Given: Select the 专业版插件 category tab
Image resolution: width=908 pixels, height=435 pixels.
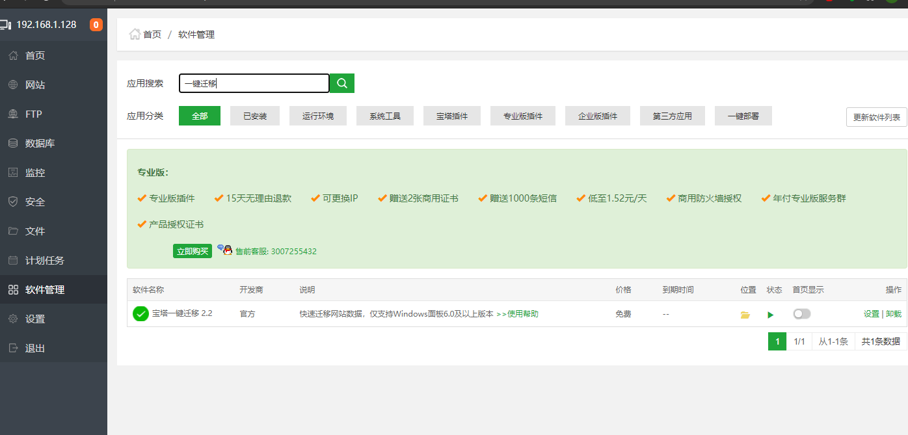Looking at the screenshot, I should click(x=523, y=116).
